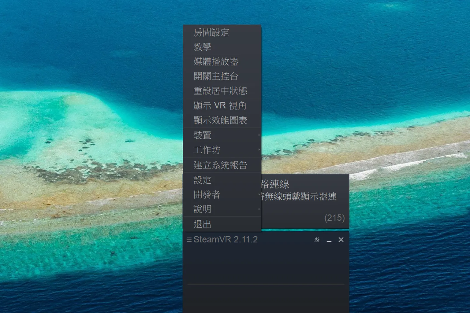Select 顯示 VR 視角 to show VR view

[x=220, y=105]
